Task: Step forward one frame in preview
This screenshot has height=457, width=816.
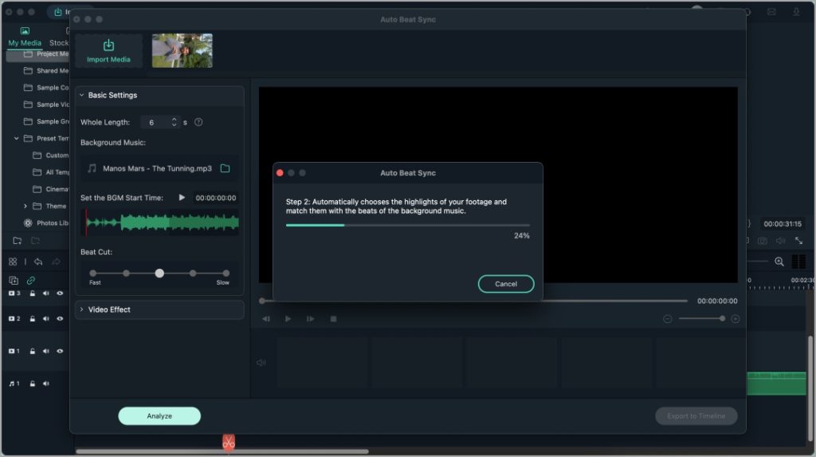Action: coord(310,319)
